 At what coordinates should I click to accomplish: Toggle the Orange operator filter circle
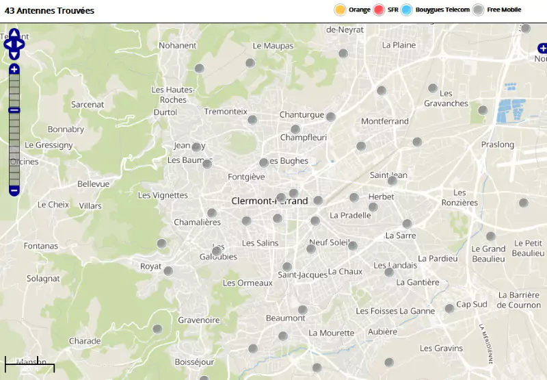pyautogui.click(x=340, y=10)
